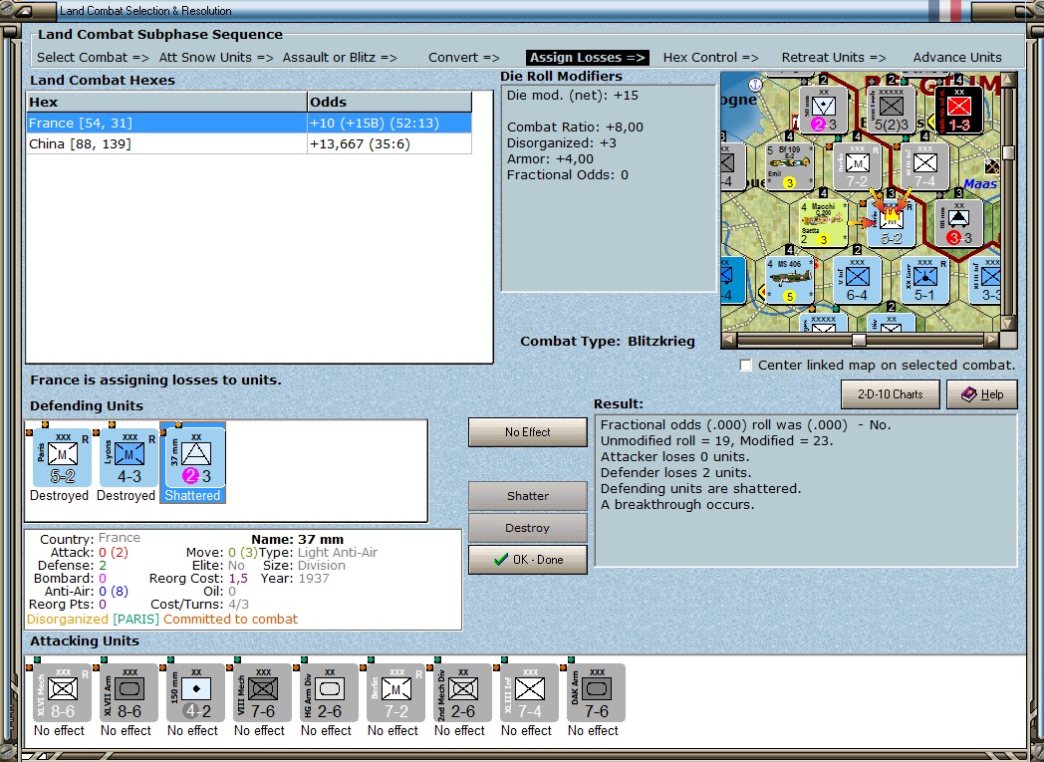Click the Convert subphase label

[x=463, y=57]
